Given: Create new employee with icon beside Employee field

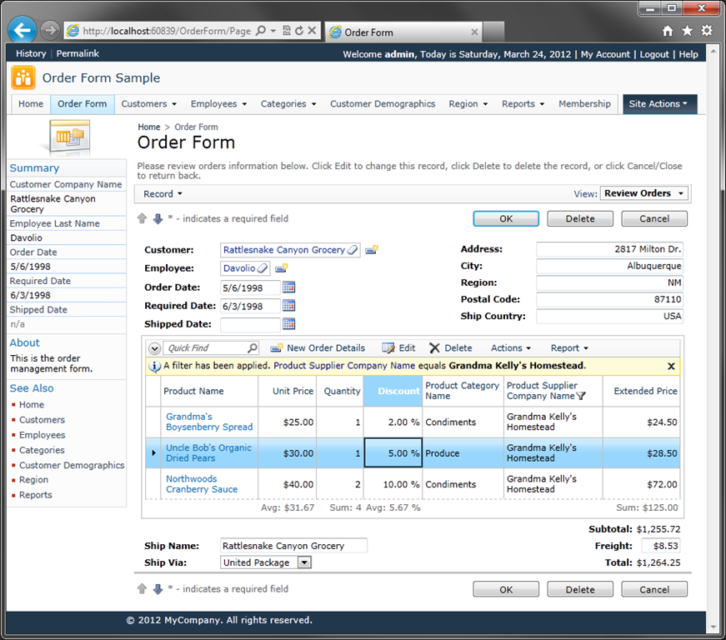Looking at the screenshot, I should click(282, 268).
